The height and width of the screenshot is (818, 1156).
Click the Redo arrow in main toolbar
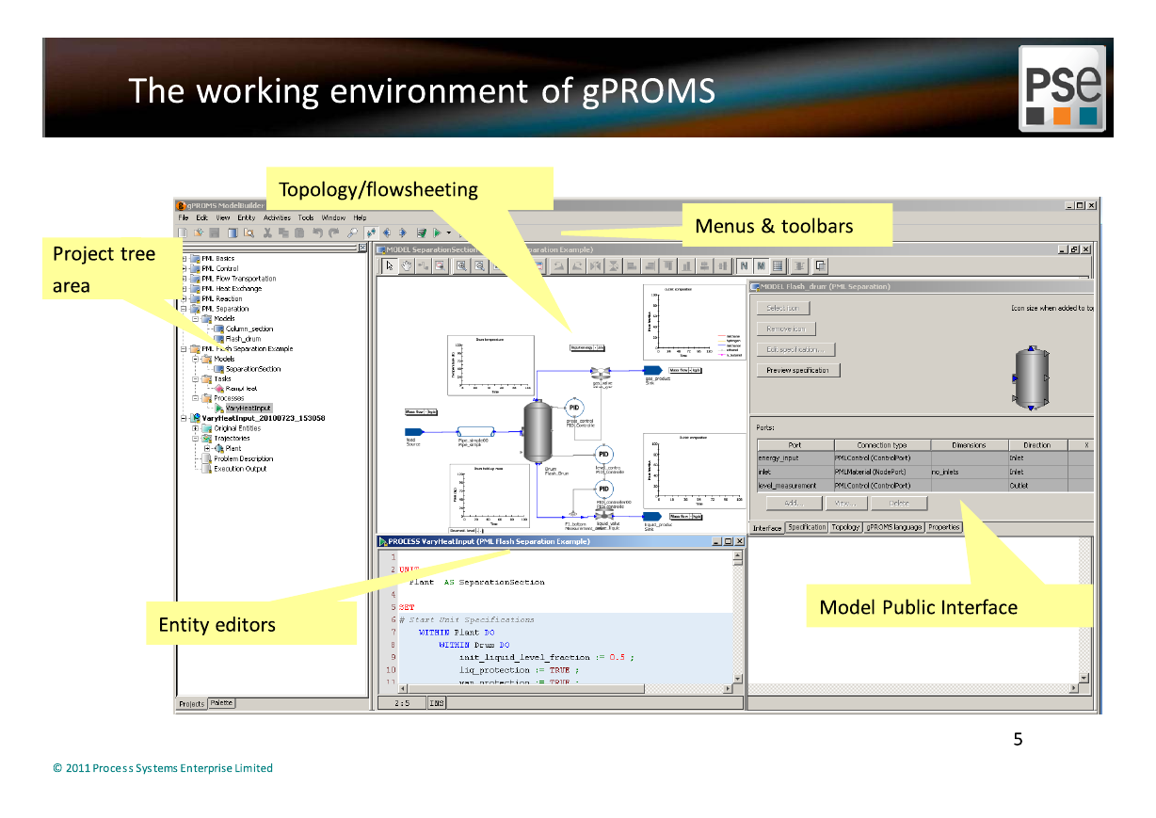coord(332,232)
